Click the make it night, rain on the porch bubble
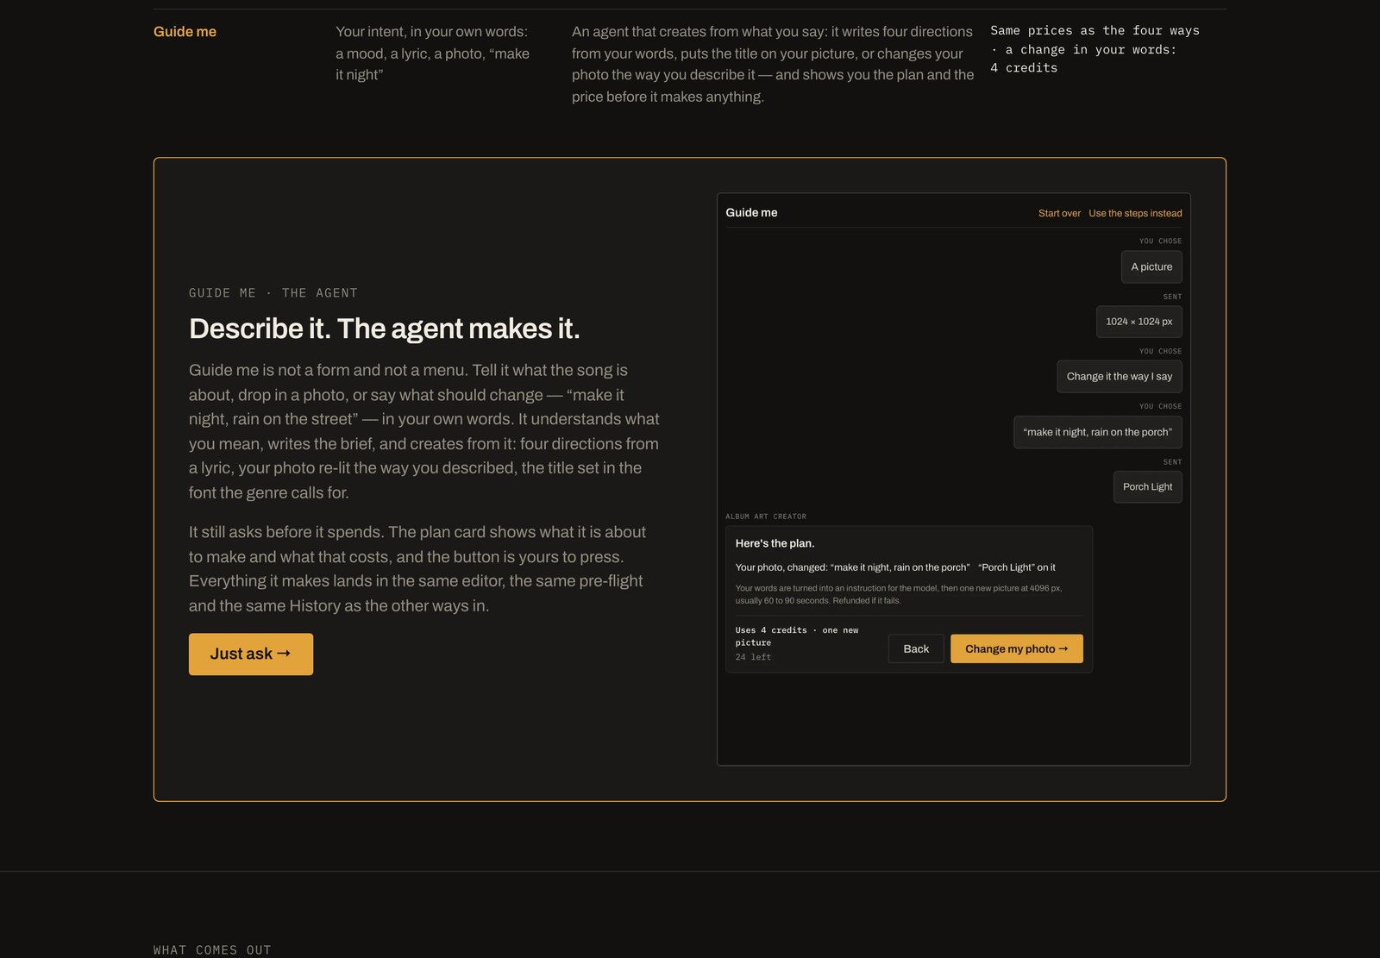The height and width of the screenshot is (958, 1380). 1098,432
